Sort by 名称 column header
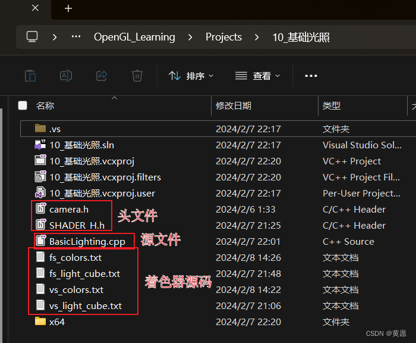Viewport: 416px width, 343px height. pos(45,106)
